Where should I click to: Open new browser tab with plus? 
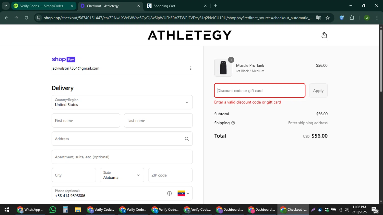tap(215, 6)
